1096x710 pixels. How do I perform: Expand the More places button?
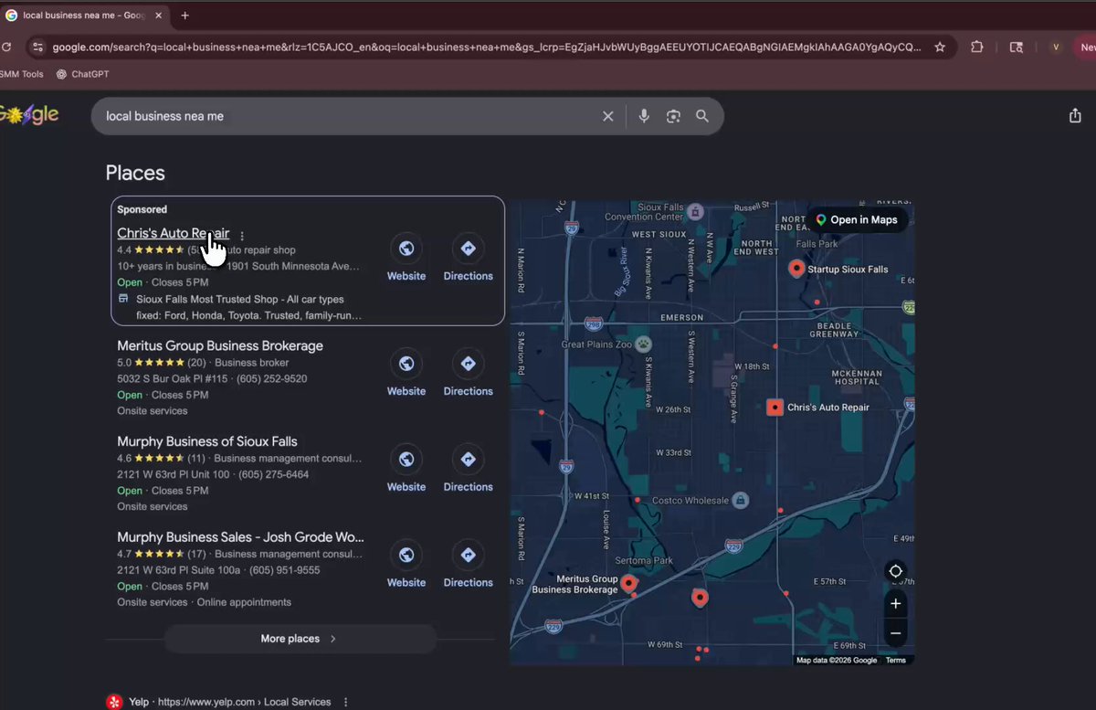pos(300,639)
